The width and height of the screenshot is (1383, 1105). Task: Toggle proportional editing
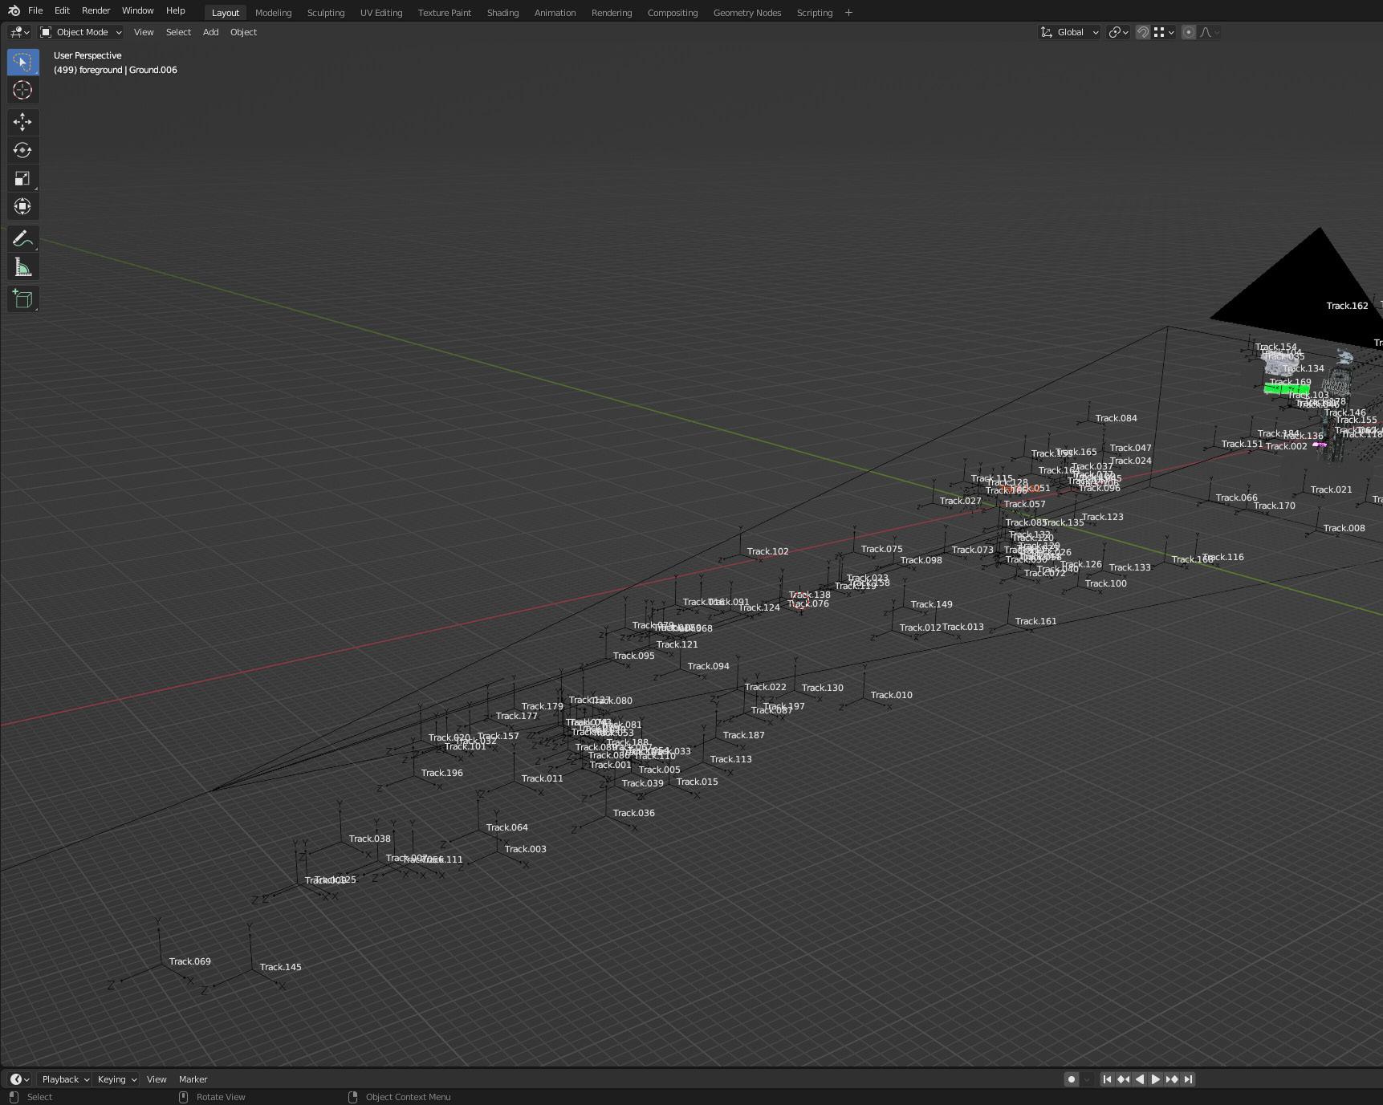pos(1189,32)
